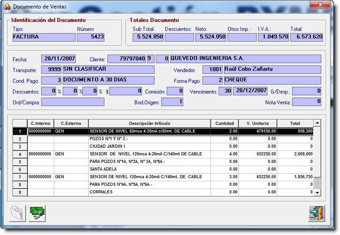Screen dimensions: 340x235
Task: Click the Sub Total field
Action: click(148, 37)
